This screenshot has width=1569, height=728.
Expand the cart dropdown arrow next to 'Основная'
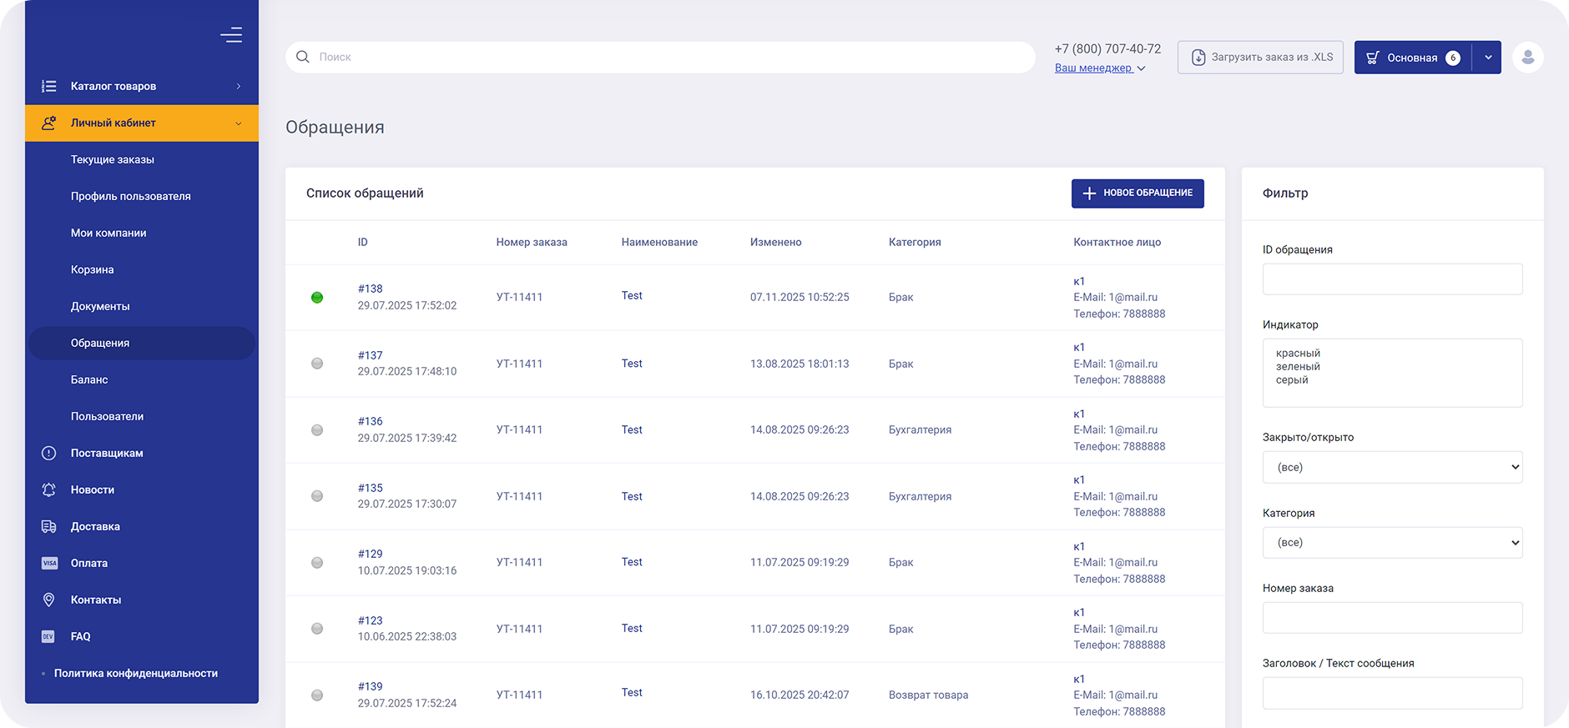[x=1487, y=58]
